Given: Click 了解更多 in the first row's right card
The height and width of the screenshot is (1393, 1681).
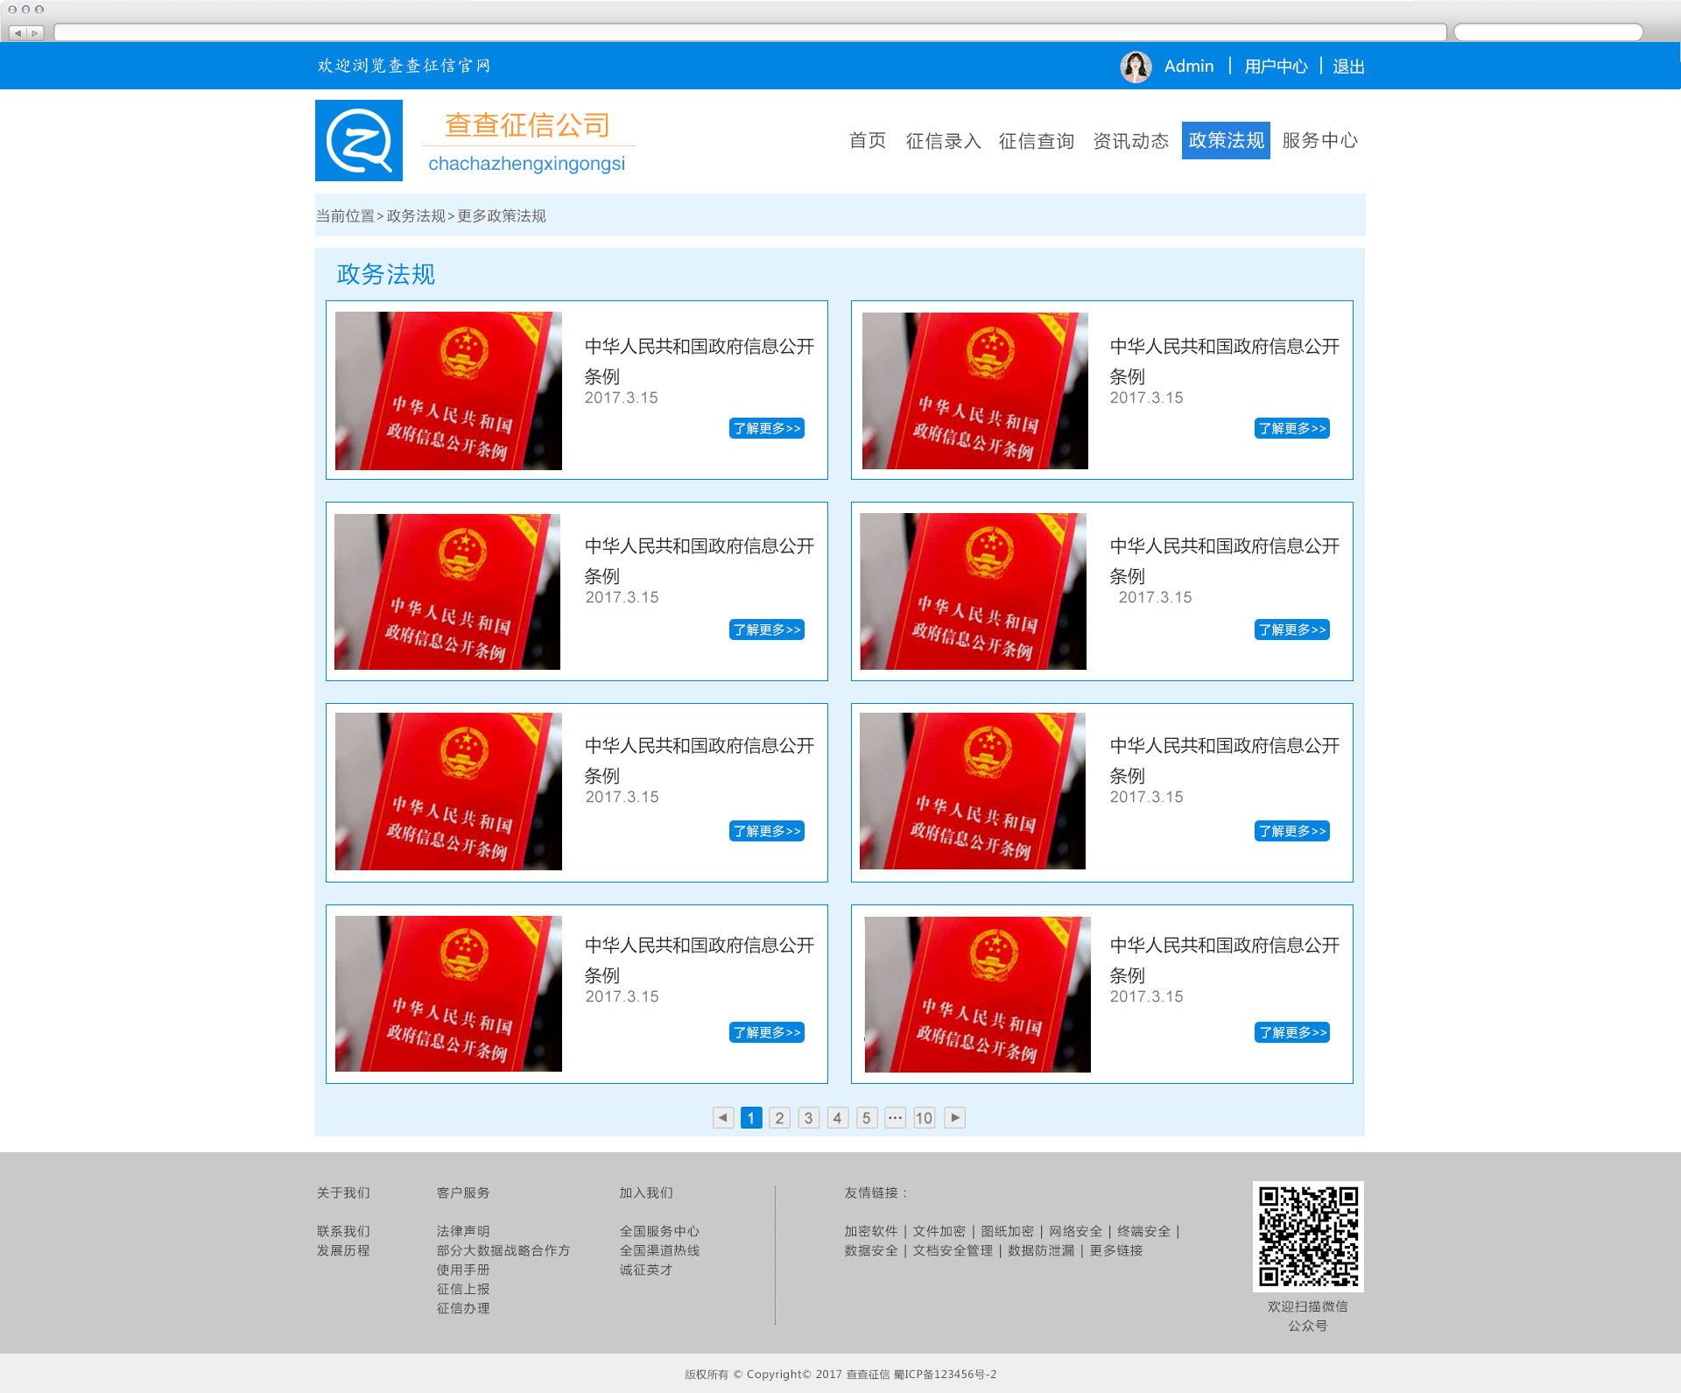Looking at the screenshot, I should (1292, 428).
